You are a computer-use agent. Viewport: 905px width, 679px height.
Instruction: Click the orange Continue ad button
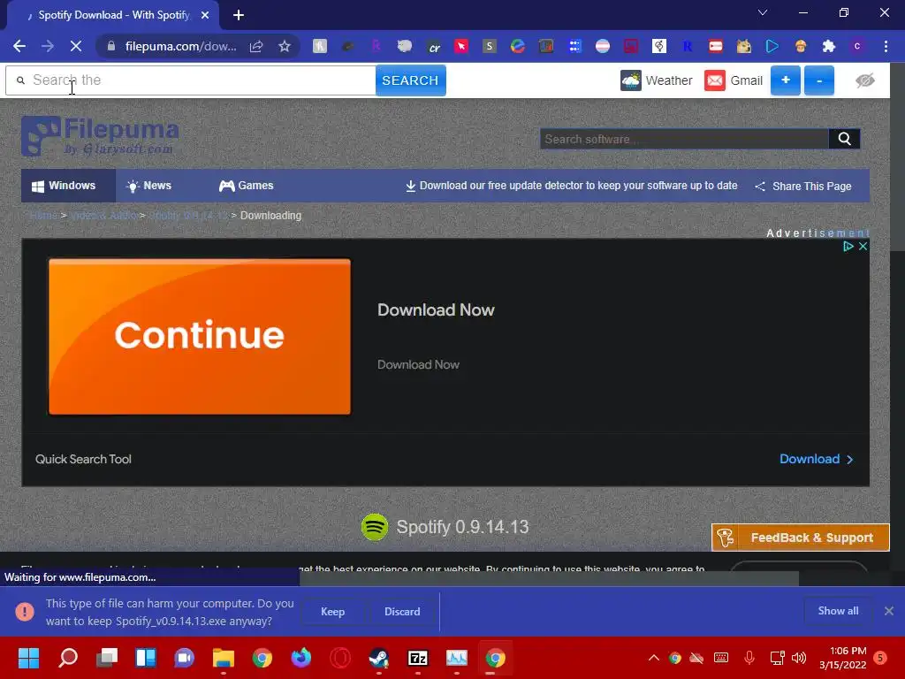click(x=199, y=336)
